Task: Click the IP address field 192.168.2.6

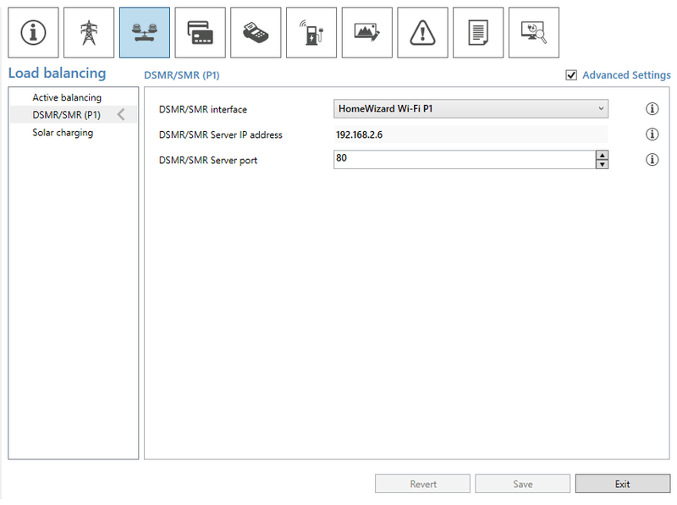Action: tap(471, 134)
